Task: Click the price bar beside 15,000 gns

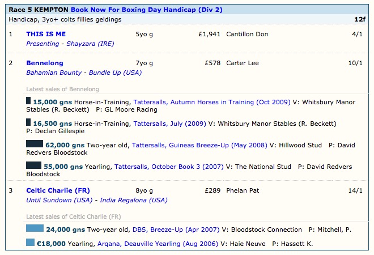Action: pos(28,101)
